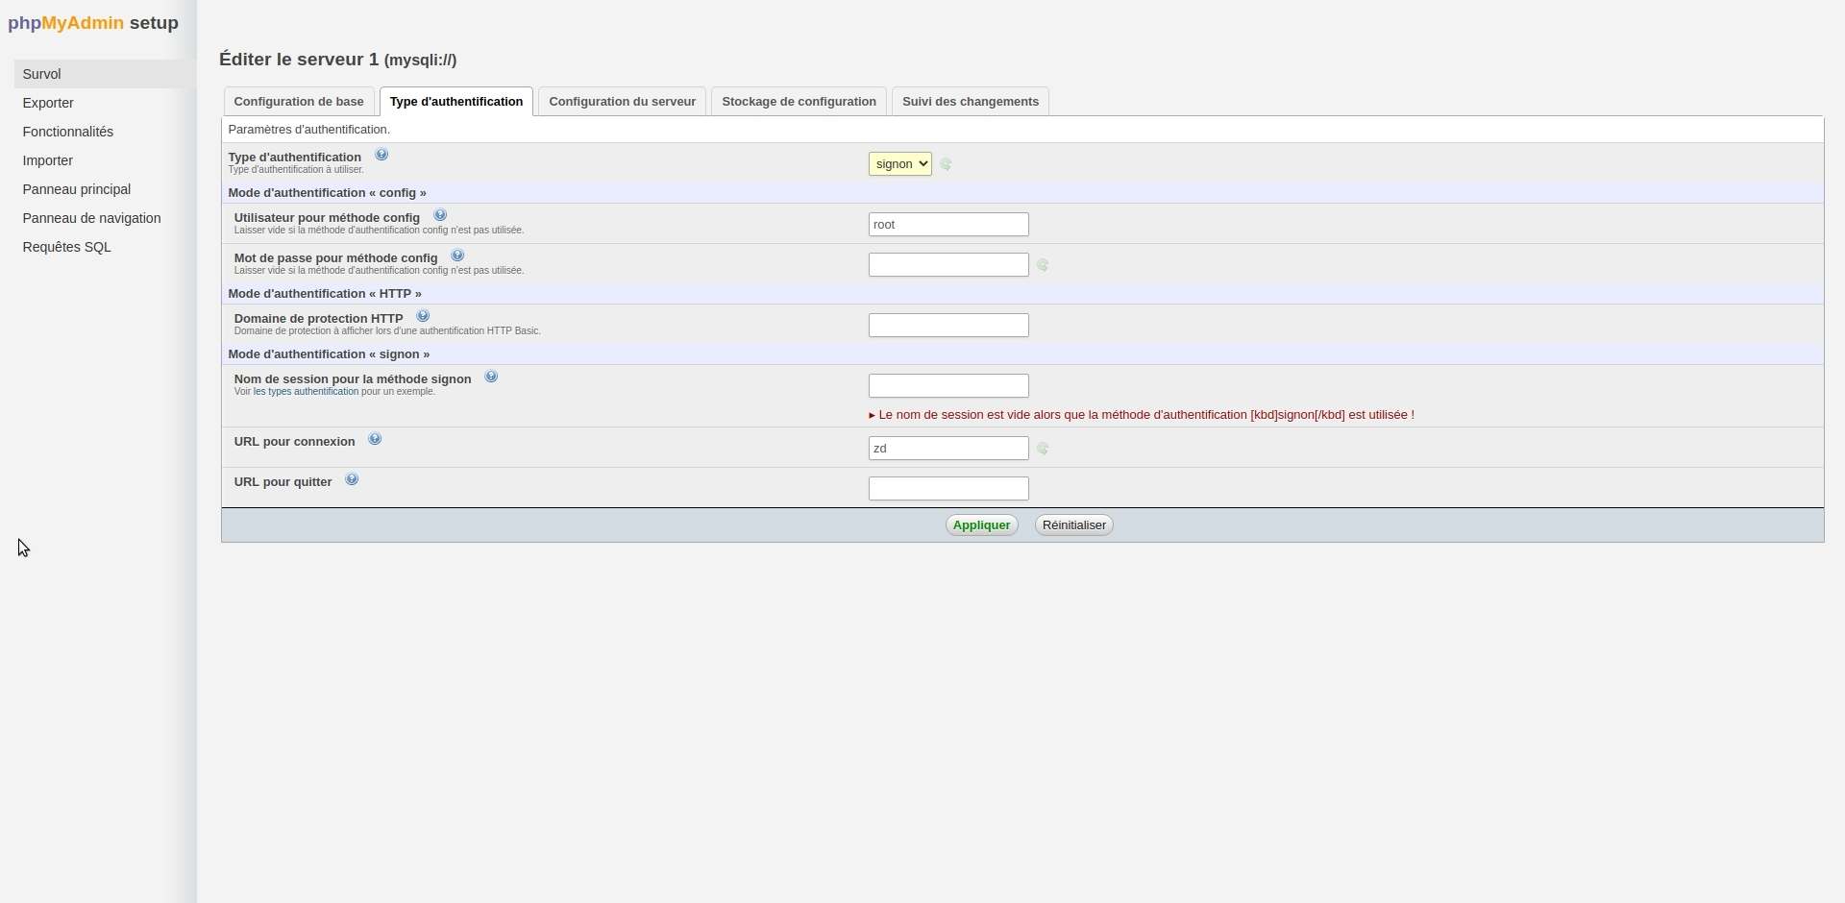Click the Réinitialiser button
Image resolution: width=1845 pixels, height=903 pixels.
(1073, 525)
